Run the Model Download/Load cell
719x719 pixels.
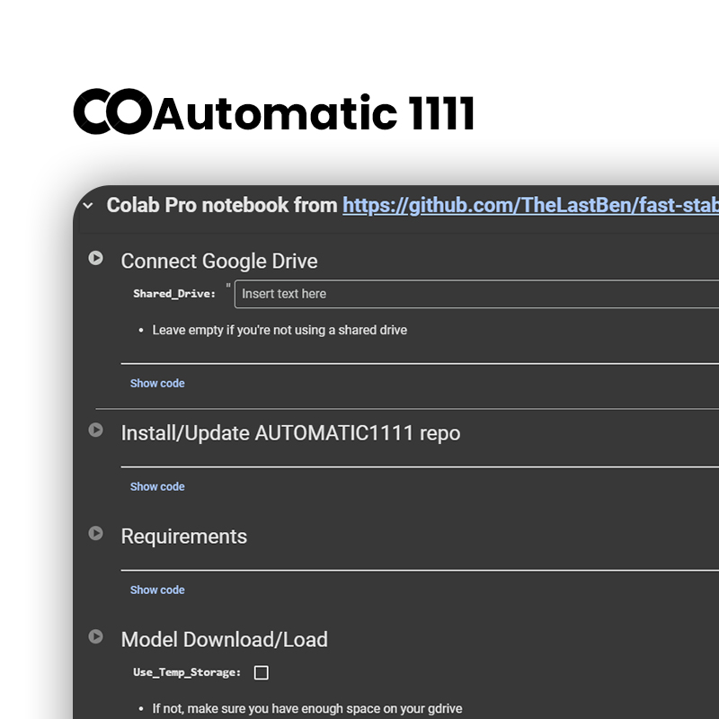95,636
